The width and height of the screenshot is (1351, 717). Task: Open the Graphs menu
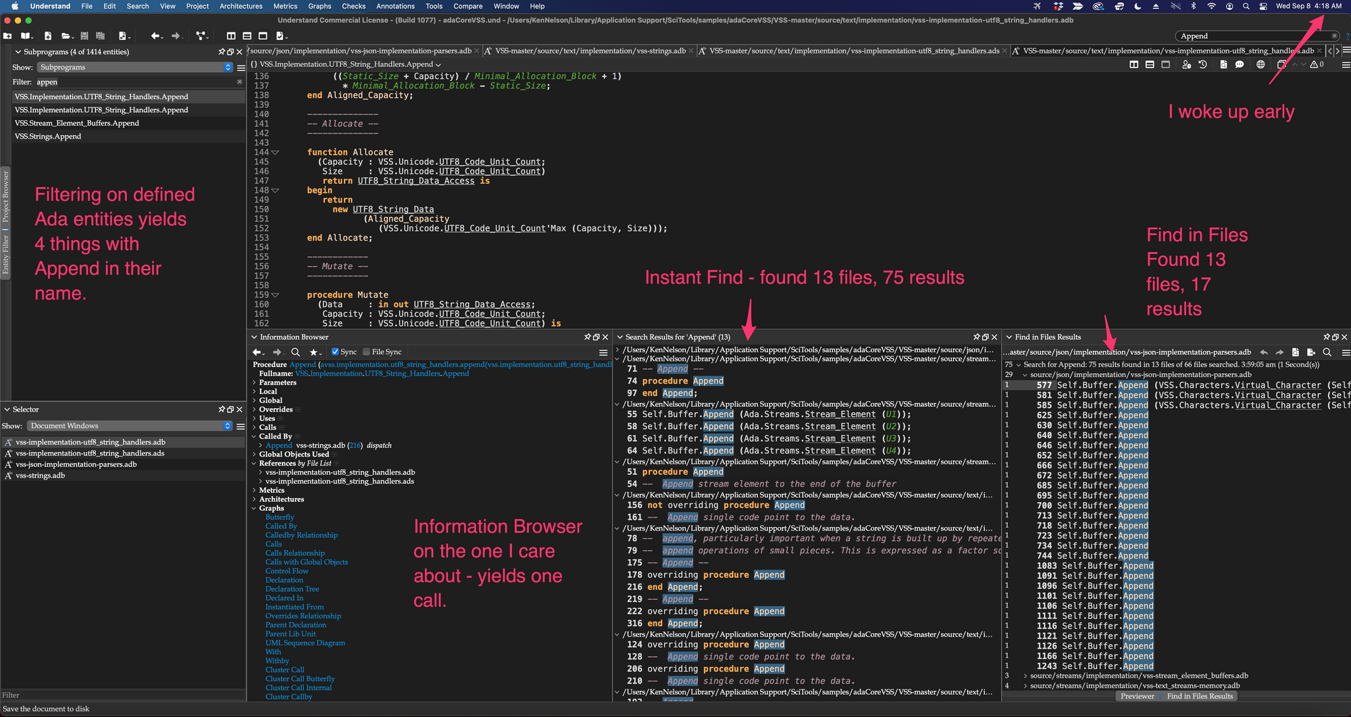pos(320,6)
